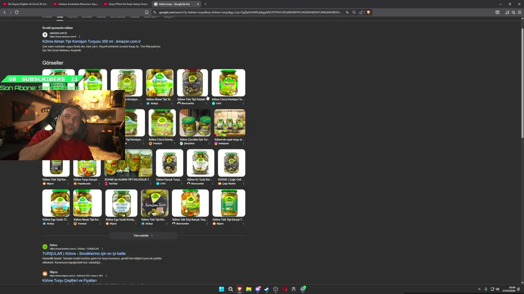Click the Brave browser taskbar icon

pos(239,289)
